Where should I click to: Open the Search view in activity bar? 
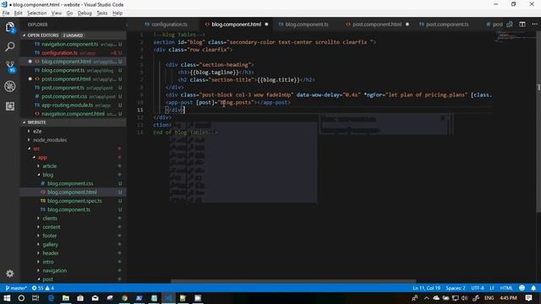[10, 46]
